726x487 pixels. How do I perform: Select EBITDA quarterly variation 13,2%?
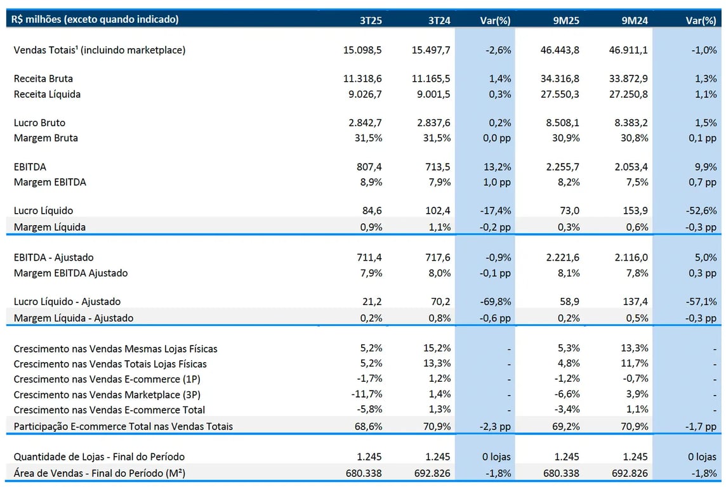(497, 167)
